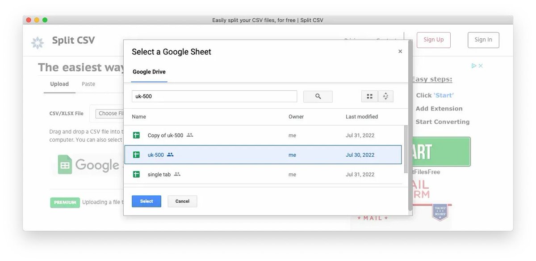Viewport: 536px width, 261px height.
Task: Click inside the uk-500 search field
Action: click(x=214, y=96)
